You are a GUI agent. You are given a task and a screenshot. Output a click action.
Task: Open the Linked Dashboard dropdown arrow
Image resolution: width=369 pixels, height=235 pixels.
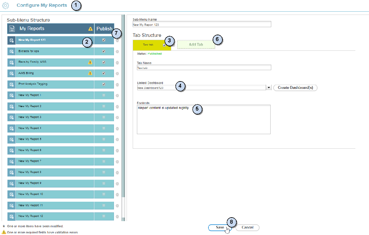pos(269,88)
